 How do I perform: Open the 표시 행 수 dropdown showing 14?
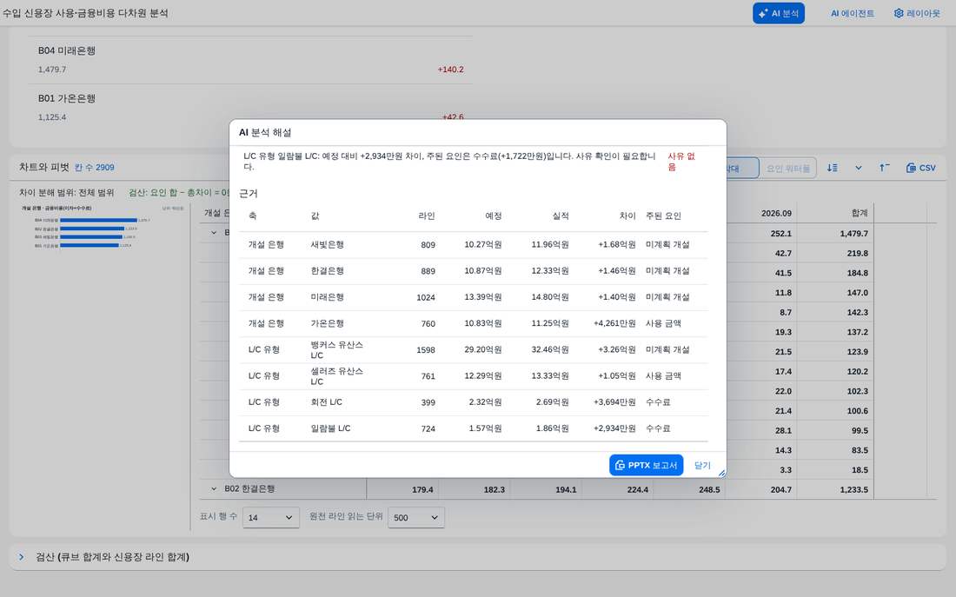(x=270, y=517)
